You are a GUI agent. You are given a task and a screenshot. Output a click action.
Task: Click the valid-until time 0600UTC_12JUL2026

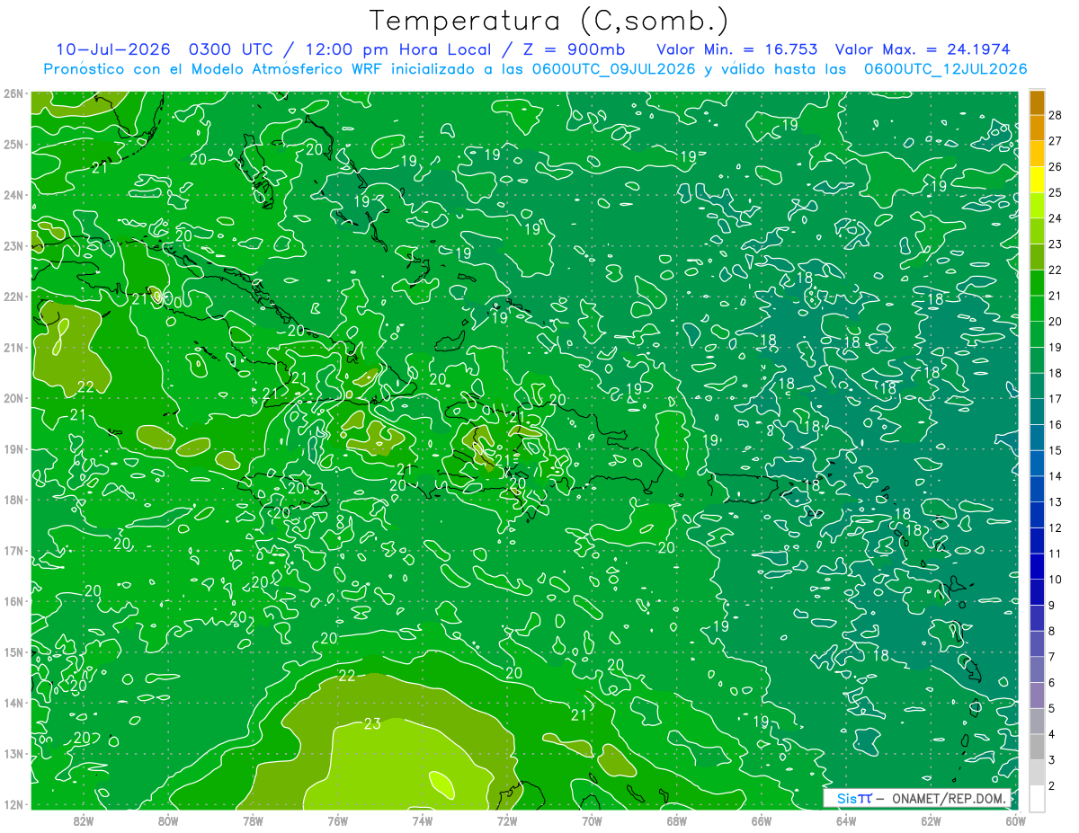click(x=945, y=69)
